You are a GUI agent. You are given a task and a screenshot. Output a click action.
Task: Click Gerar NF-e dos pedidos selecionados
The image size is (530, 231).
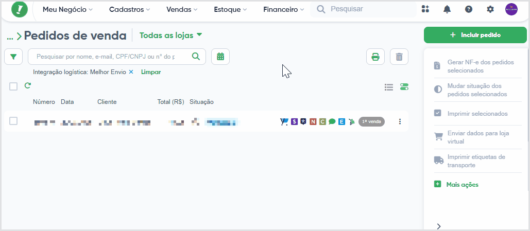pos(478,66)
